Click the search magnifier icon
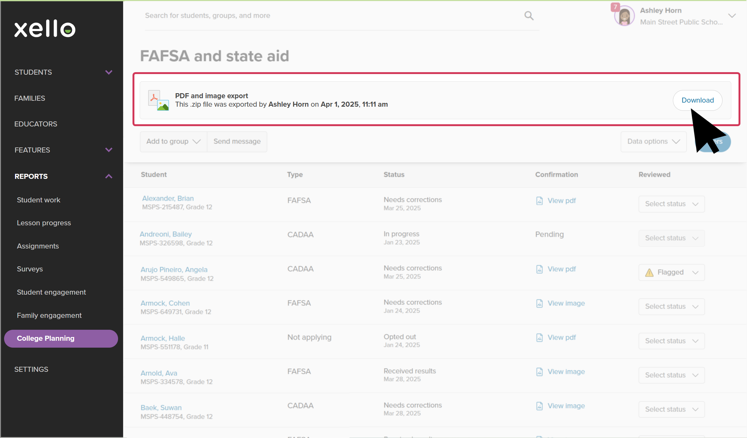This screenshot has width=747, height=438. [529, 16]
